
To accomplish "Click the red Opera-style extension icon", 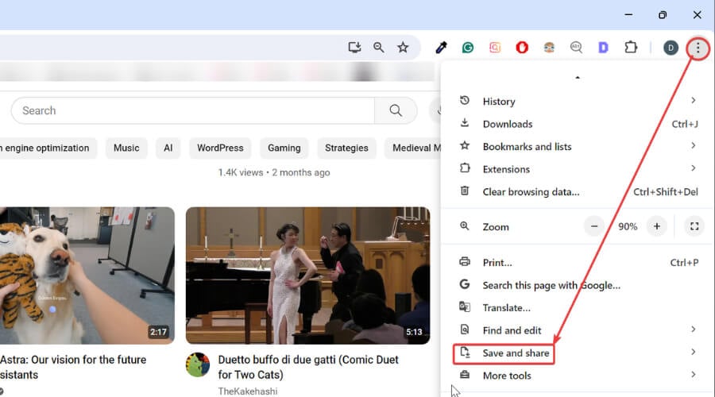I will [x=522, y=48].
